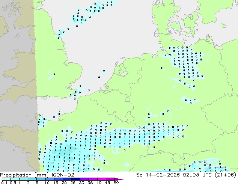This screenshot has width=238, height=184.
Task: Click legend tick label "45"
Action: [107, 182]
